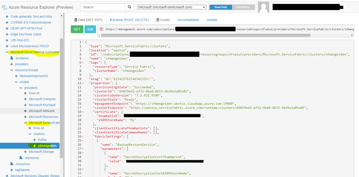Switch to Read Only mode

click(221, 7)
